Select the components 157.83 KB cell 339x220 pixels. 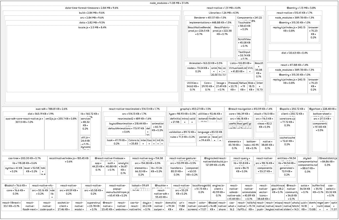click(319, 136)
